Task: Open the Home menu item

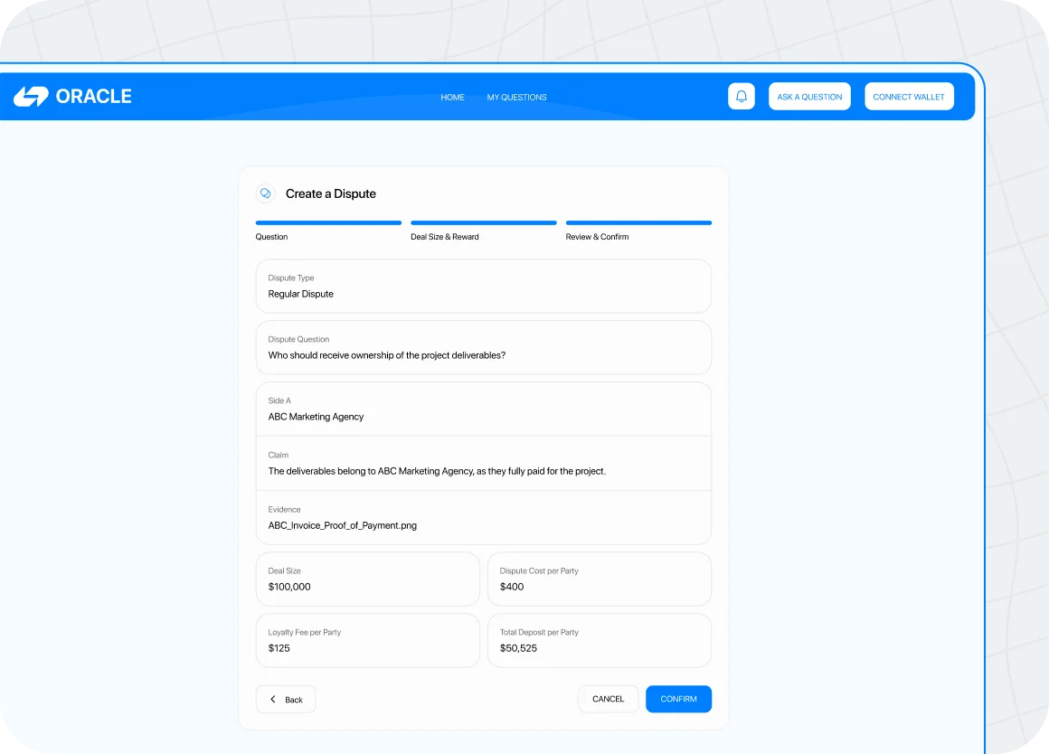Action: coord(452,98)
